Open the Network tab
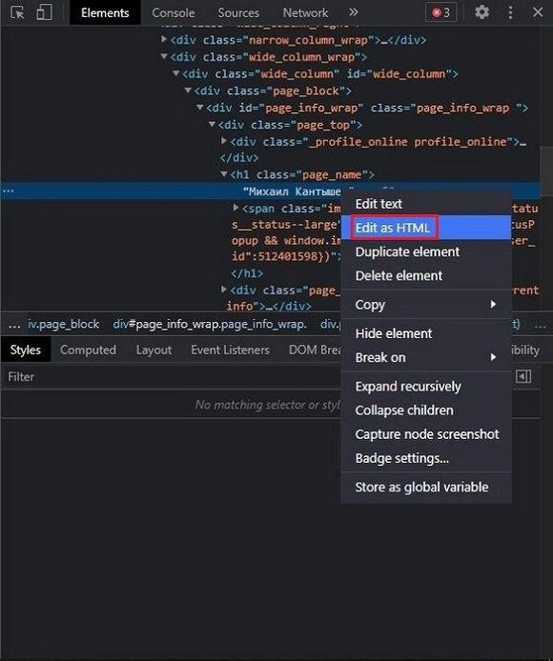Viewport: 553px width, 661px height. tap(305, 13)
